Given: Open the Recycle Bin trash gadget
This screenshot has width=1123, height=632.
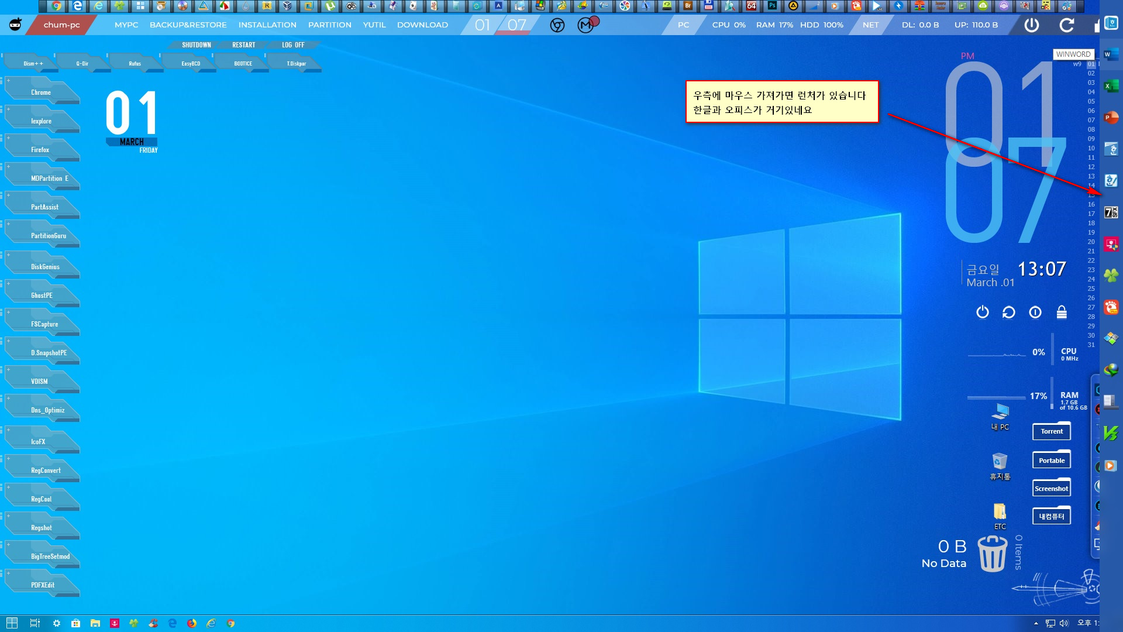Looking at the screenshot, I should [993, 554].
